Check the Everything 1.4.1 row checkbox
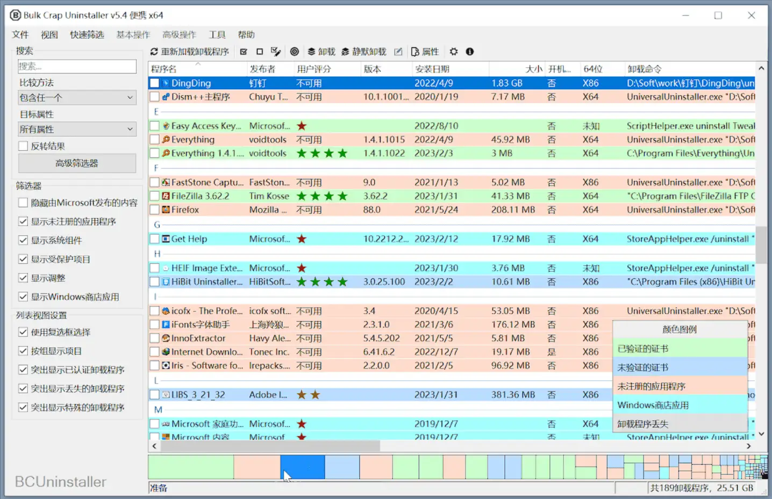 pyautogui.click(x=155, y=153)
